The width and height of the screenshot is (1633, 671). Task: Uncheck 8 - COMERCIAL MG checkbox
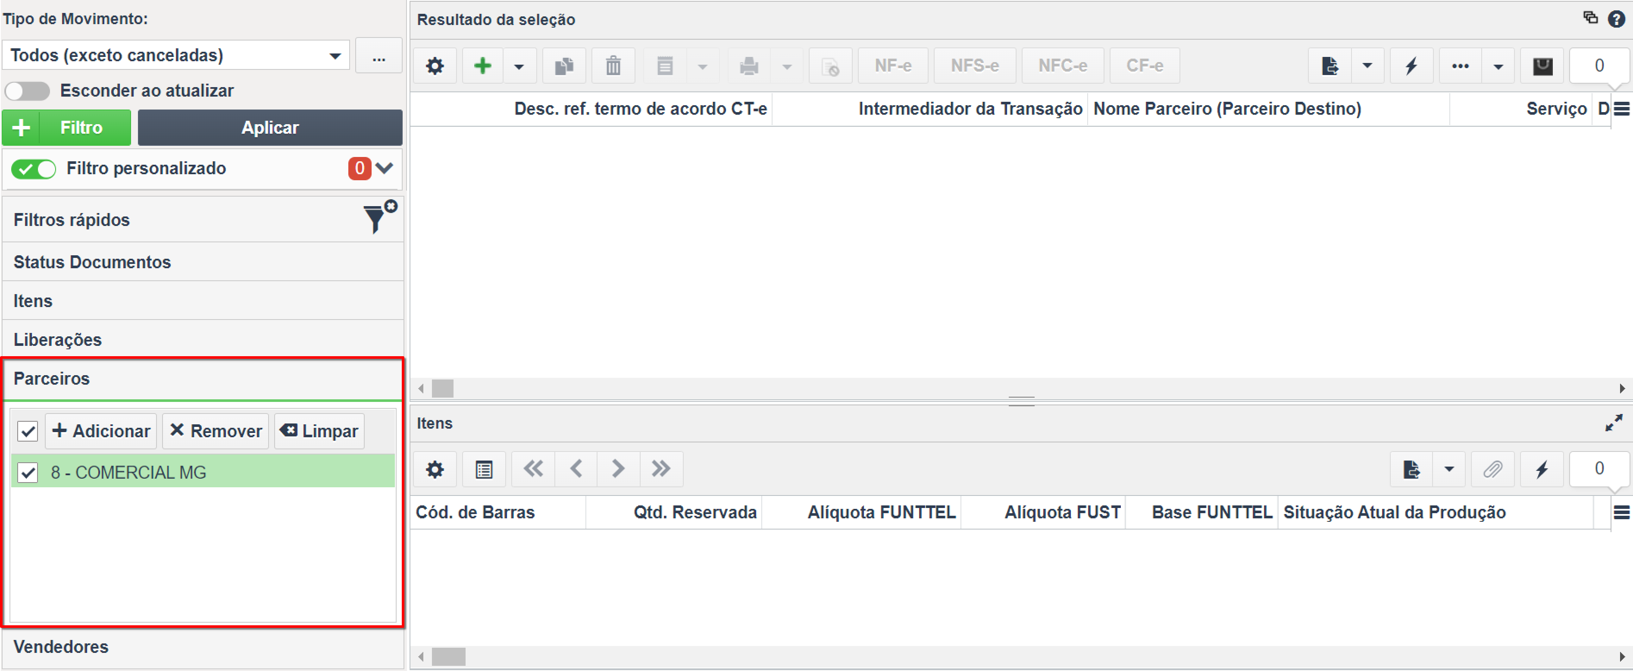point(28,473)
